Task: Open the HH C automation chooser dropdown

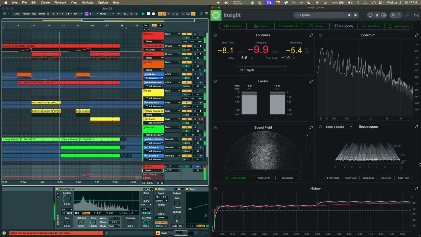Action: [154, 58]
